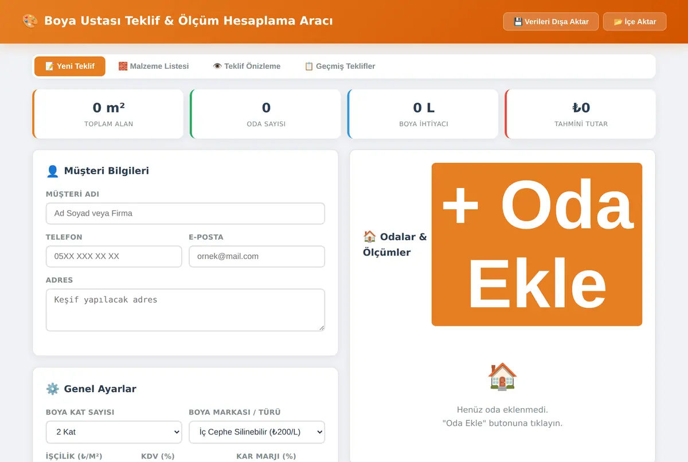Click the person icon beside Müşteri Bilgileri
Image resolution: width=688 pixels, height=462 pixels.
[x=53, y=171]
